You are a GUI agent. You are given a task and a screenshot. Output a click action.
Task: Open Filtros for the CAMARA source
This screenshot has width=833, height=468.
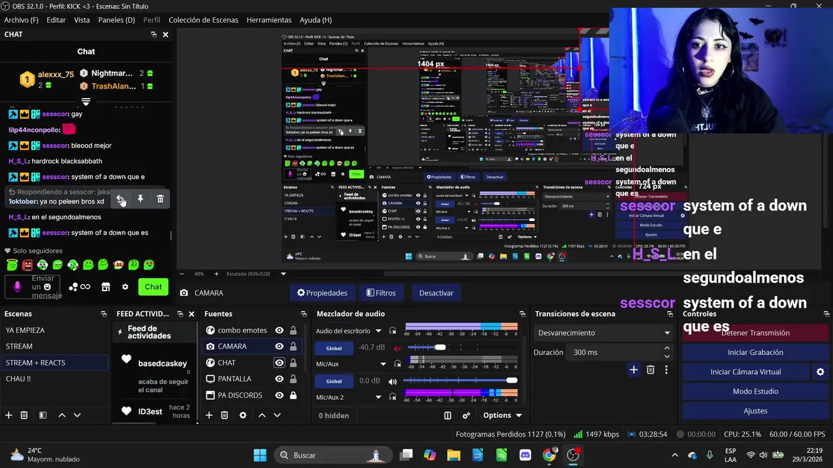pyautogui.click(x=381, y=293)
